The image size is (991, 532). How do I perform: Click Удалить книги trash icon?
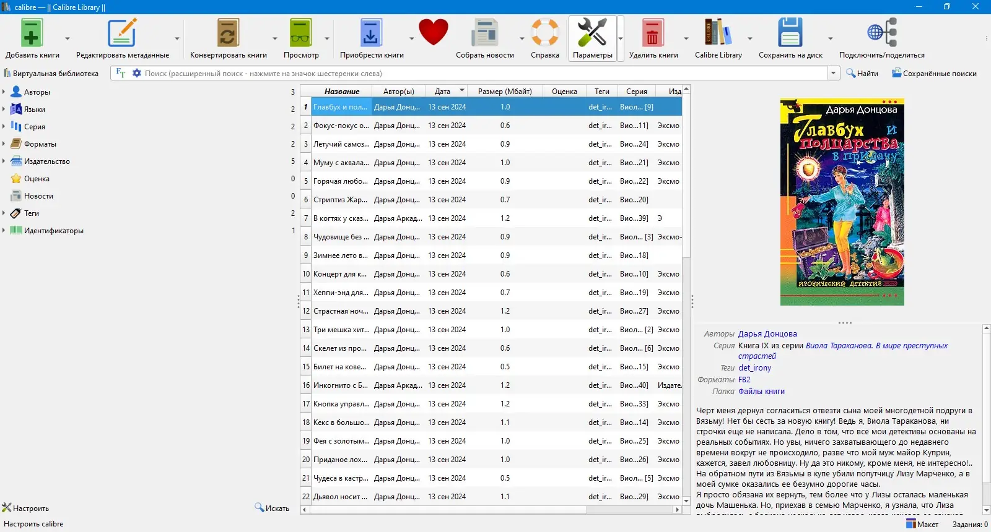tap(653, 33)
